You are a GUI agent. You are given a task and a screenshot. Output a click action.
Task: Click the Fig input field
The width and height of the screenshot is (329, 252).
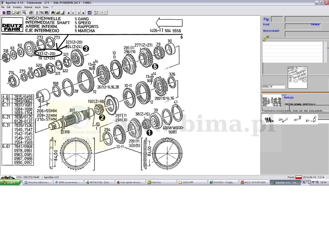277,19
